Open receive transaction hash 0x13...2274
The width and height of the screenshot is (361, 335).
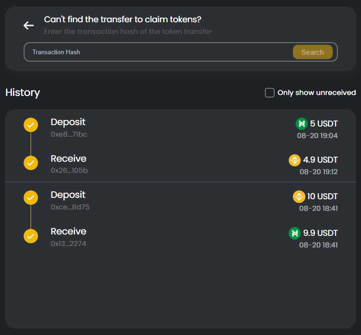69,244
